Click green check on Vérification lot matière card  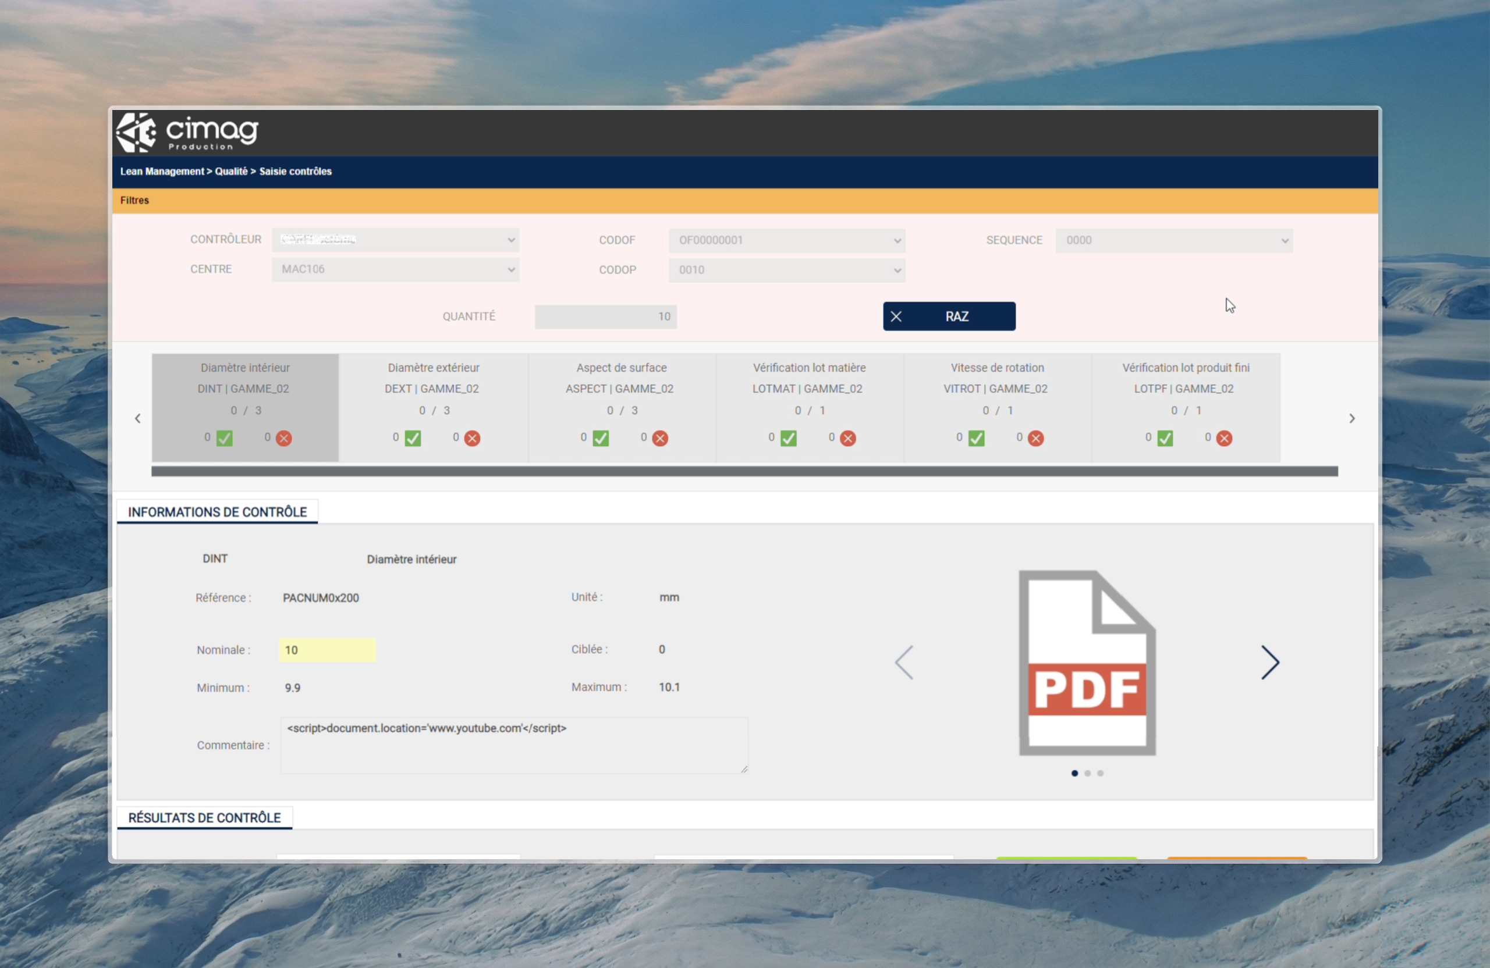(x=789, y=439)
